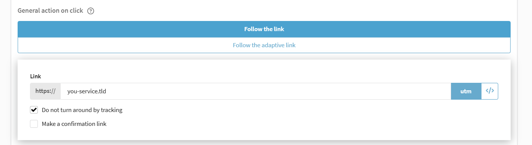Viewport: 532px width, 145px height.
Task: Open help tooltip for General action on click
Action: click(90, 11)
